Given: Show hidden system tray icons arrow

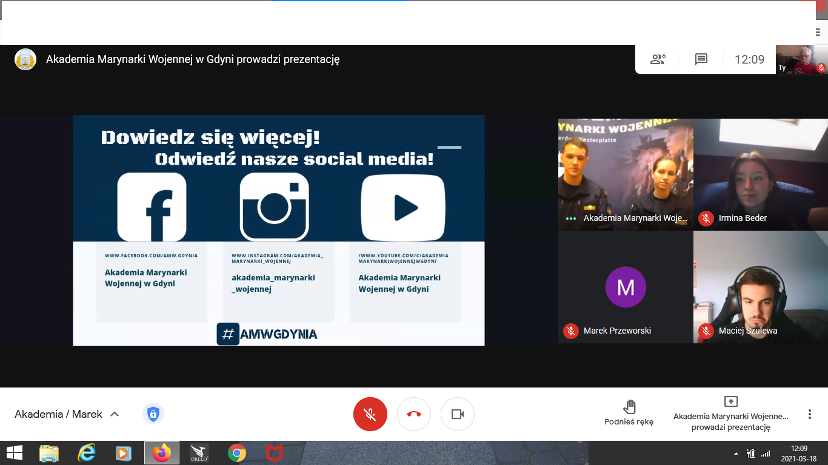Looking at the screenshot, I should (736, 453).
